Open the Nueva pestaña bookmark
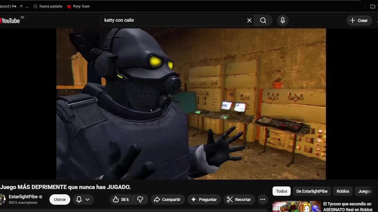The height and width of the screenshot is (212, 378). tap(48, 6)
